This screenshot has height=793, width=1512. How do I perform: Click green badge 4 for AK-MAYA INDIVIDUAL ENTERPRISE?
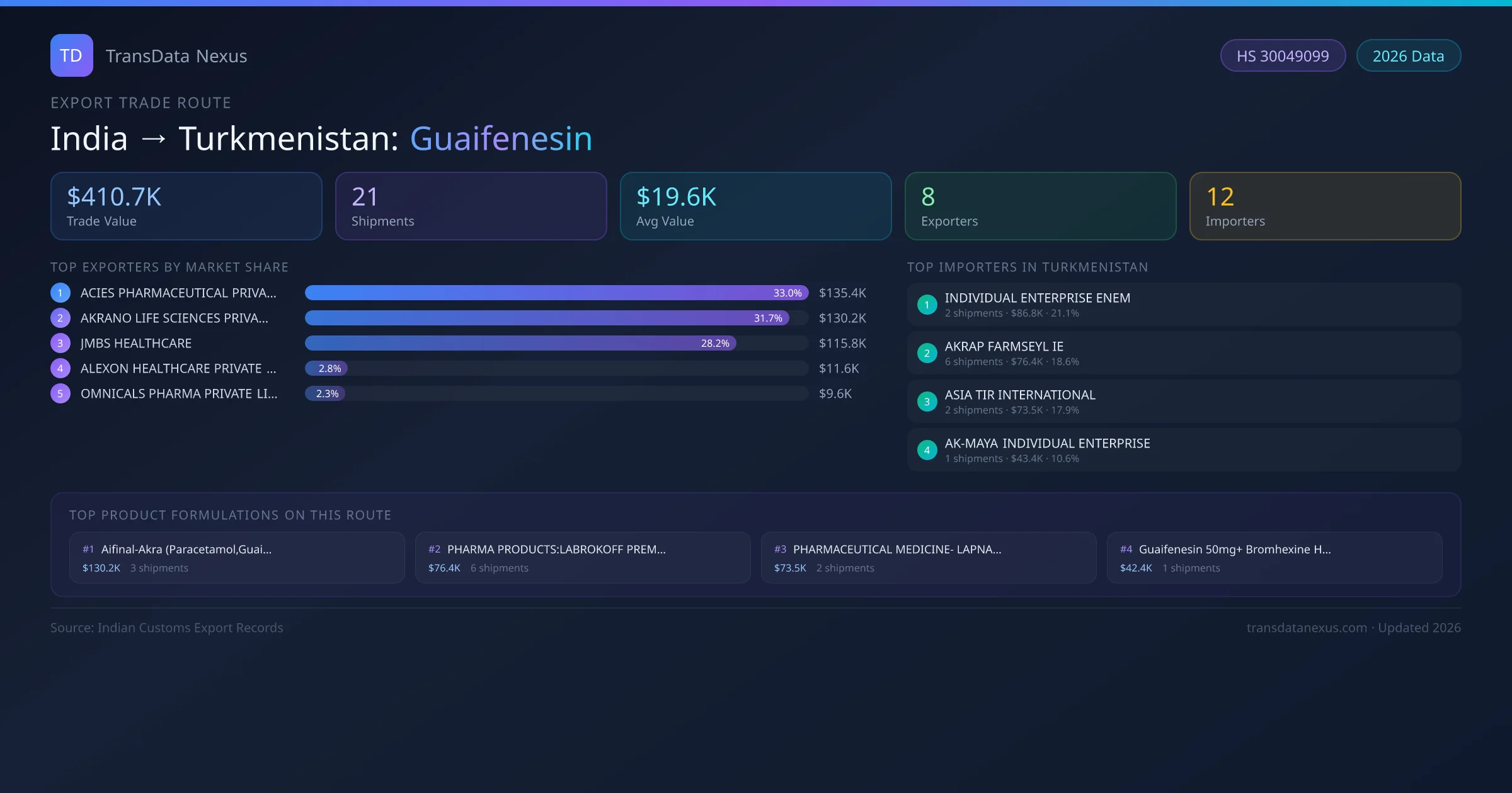click(927, 450)
